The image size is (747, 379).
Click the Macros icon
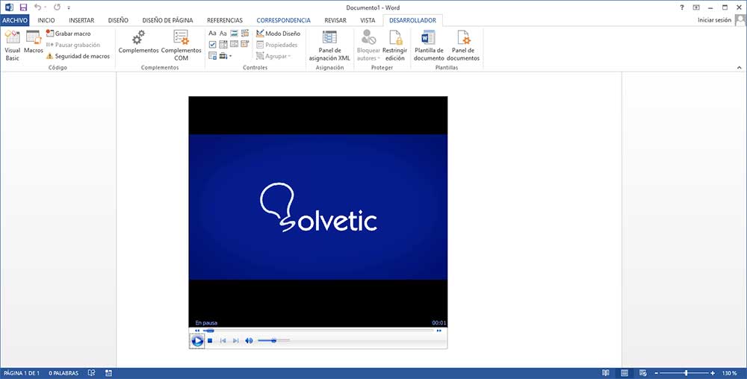click(34, 43)
